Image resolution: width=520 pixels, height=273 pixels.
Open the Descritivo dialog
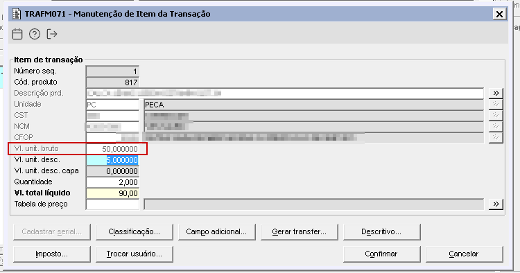382,232
